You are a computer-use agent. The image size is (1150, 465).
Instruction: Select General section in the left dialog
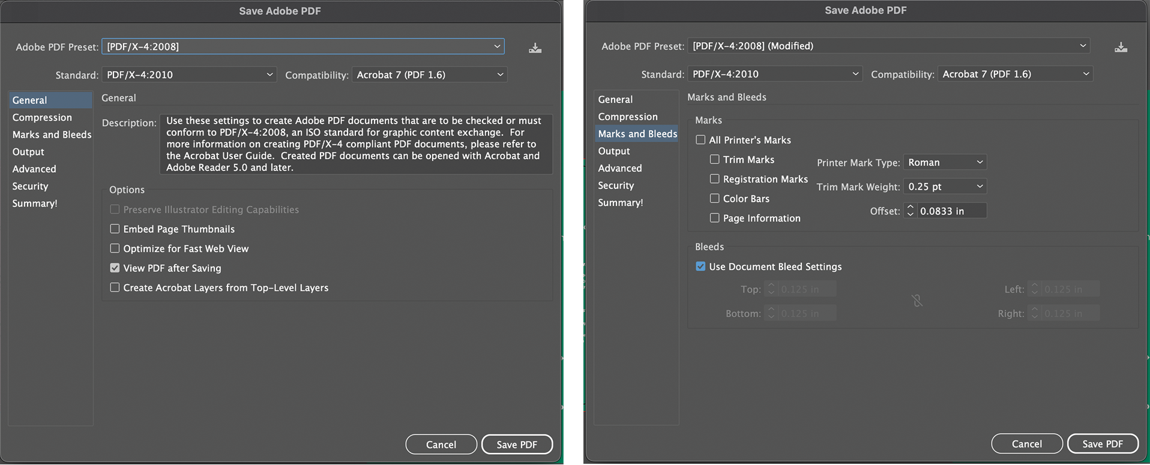(x=51, y=100)
